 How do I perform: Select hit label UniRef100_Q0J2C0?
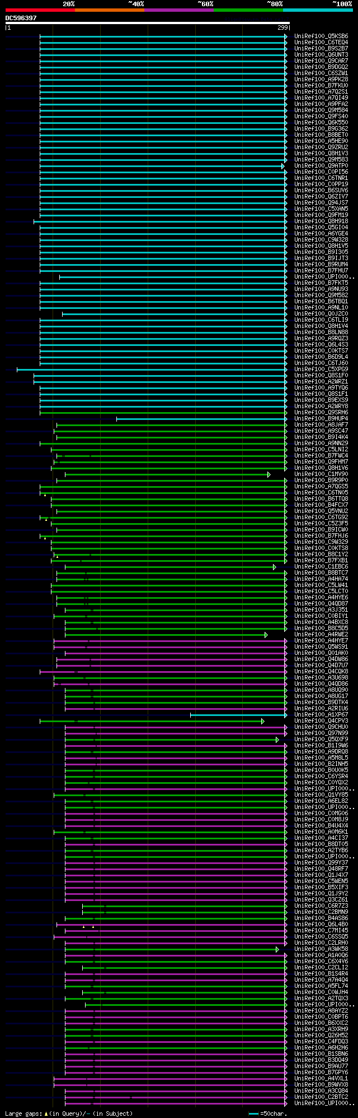pos(321,314)
